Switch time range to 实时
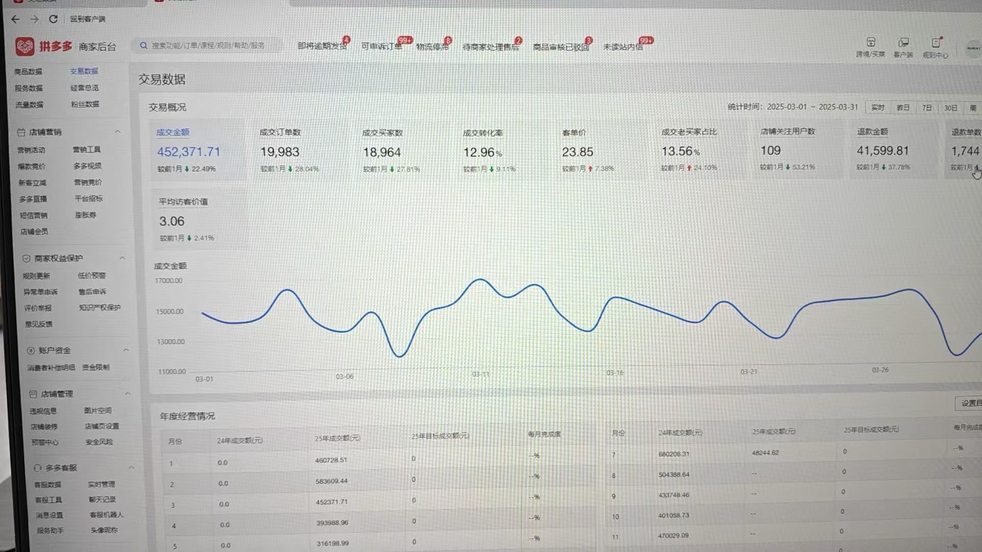982x552 pixels. tap(878, 108)
